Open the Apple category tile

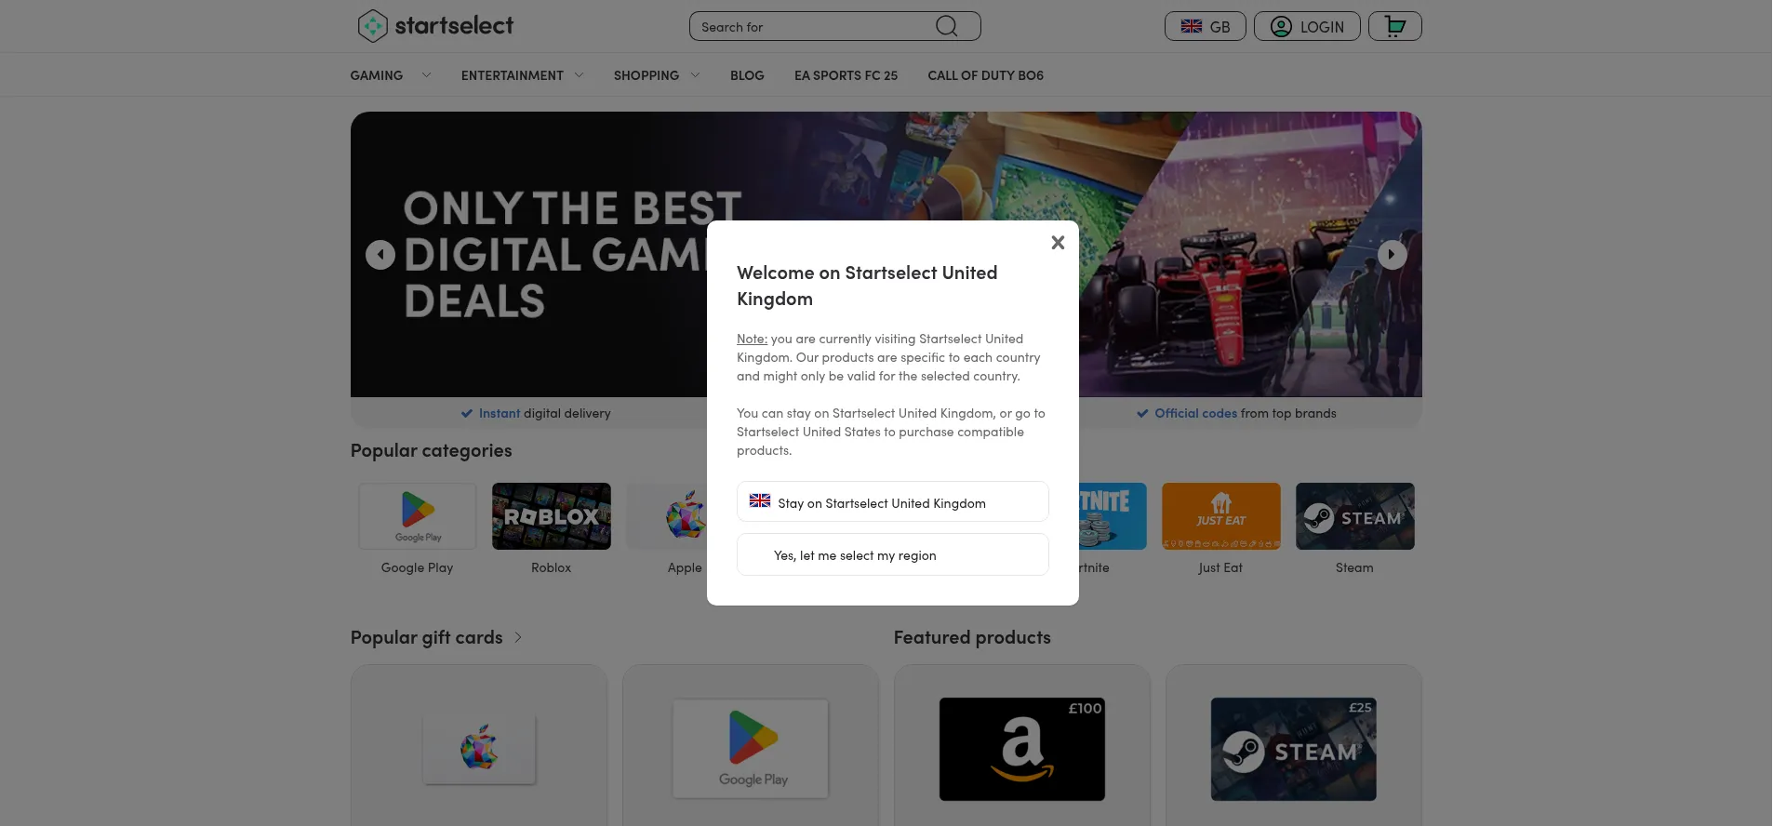click(666, 516)
